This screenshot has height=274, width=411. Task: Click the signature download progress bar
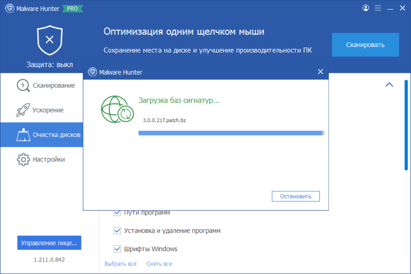coord(231,133)
